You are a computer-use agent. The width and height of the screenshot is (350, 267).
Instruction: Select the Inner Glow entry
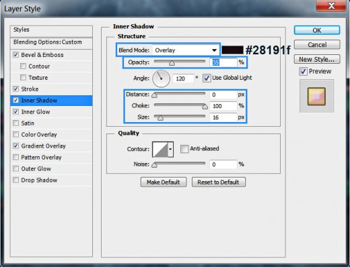point(36,112)
